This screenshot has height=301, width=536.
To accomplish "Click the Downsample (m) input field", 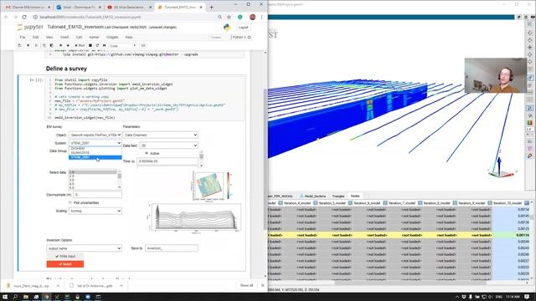I will 97,195.
